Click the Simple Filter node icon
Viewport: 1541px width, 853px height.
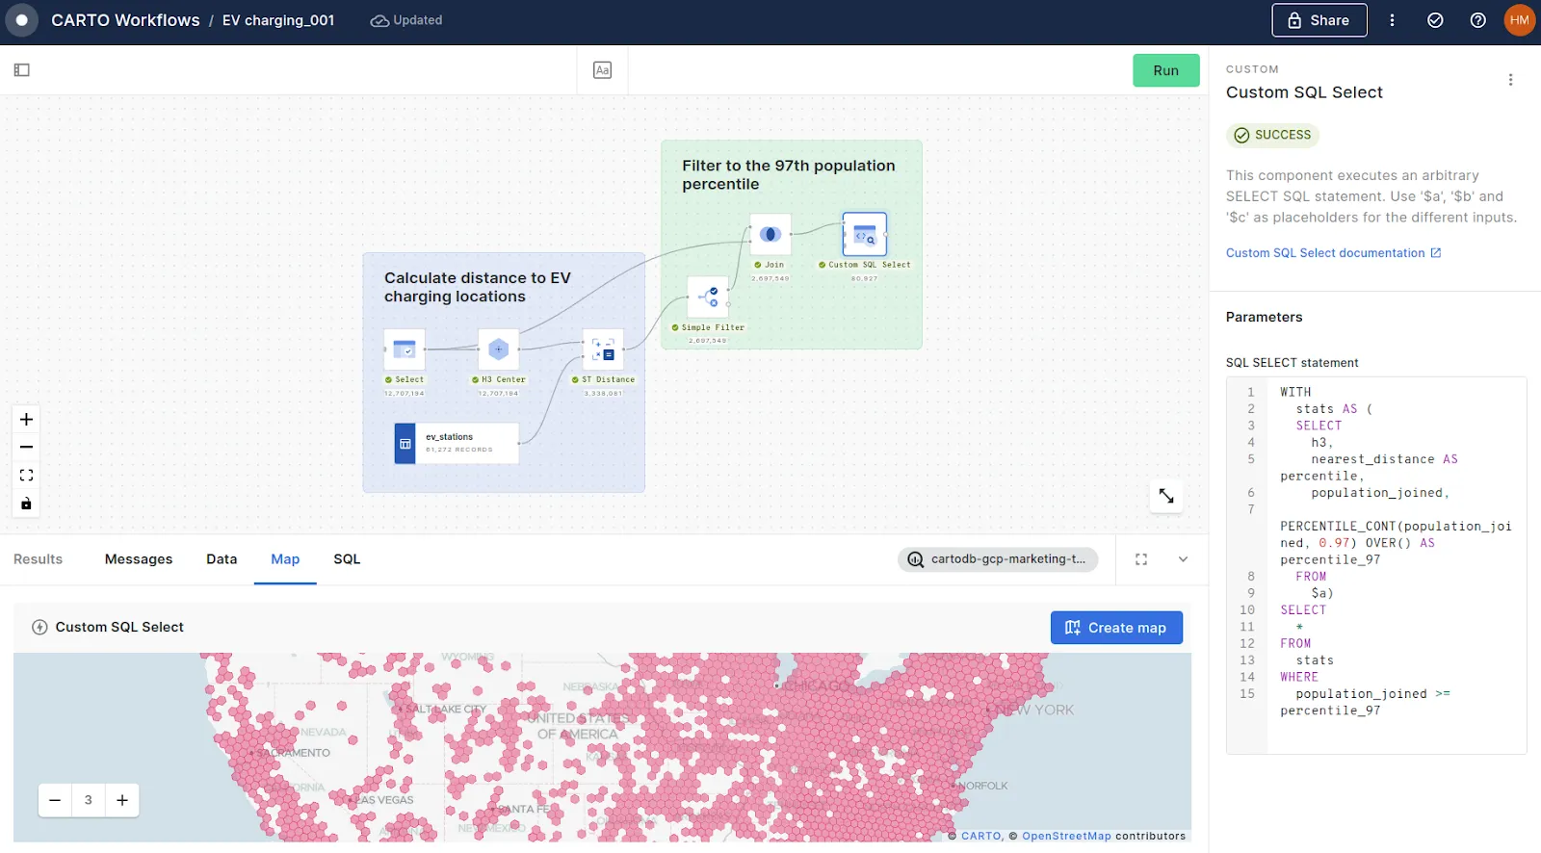coord(708,297)
